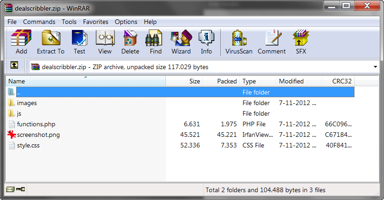The width and height of the screenshot is (384, 200).
Task: Click the key password icon in status bar
Action: (x=20, y=189)
